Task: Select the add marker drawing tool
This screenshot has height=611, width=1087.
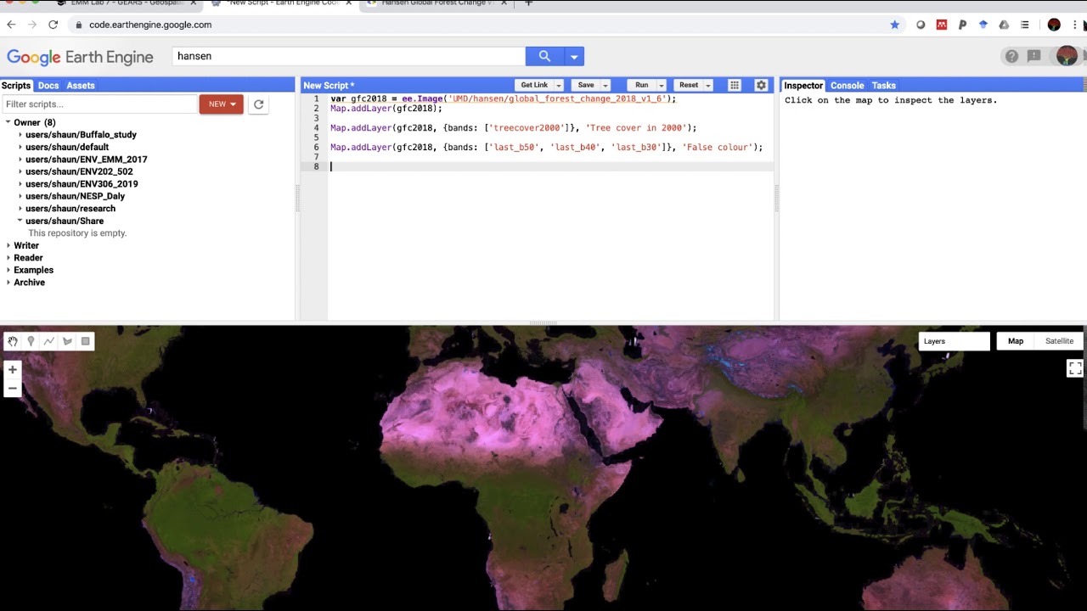Action: tap(31, 341)
